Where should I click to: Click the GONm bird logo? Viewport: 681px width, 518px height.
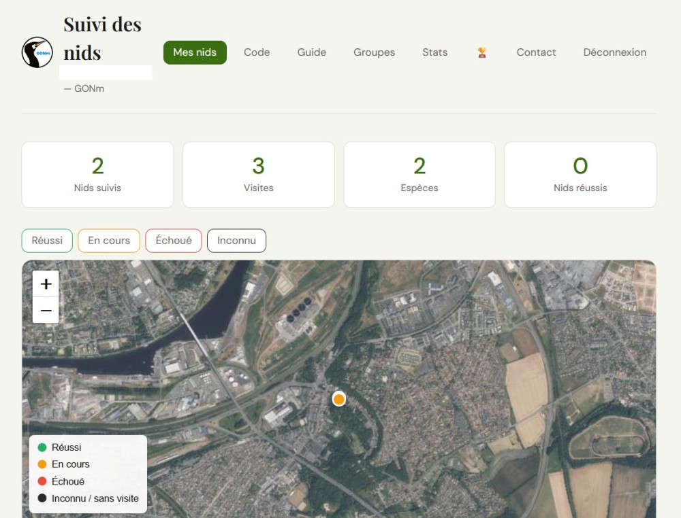pyautogui.click(x=37, y=52)
